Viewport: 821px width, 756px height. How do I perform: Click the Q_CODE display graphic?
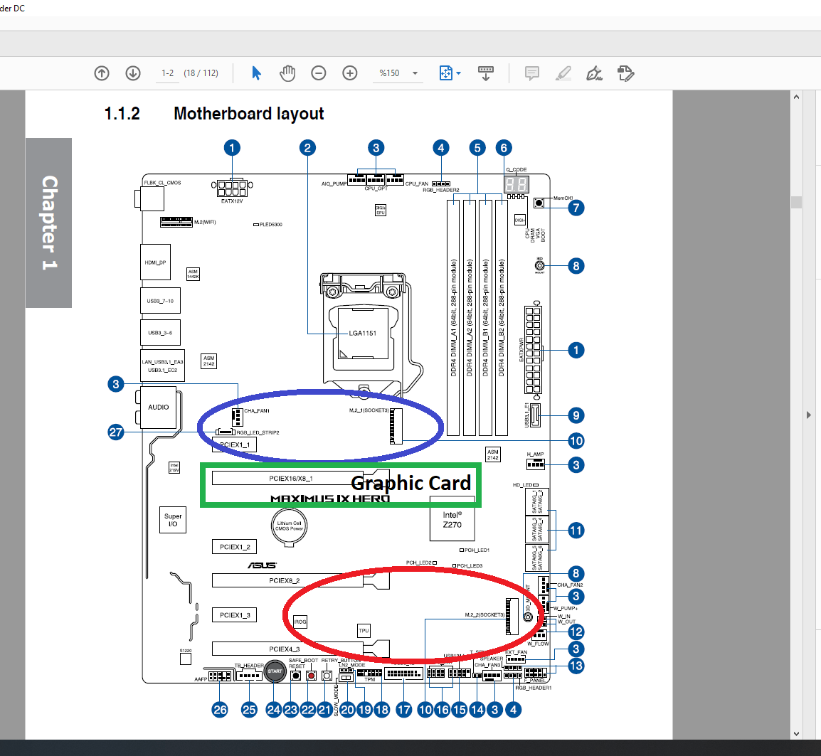click(x=517, y=184)
